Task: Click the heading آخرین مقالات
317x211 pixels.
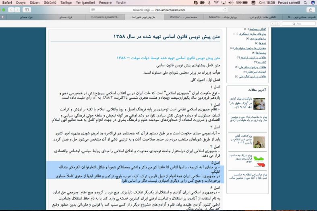Action: point(257,90)
